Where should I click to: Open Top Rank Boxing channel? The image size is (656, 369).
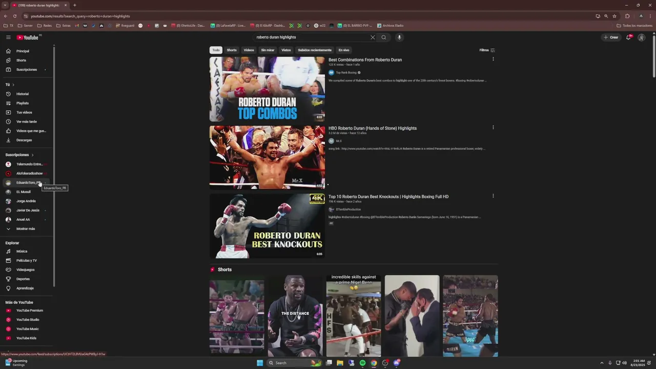click(x=346, y=73)
